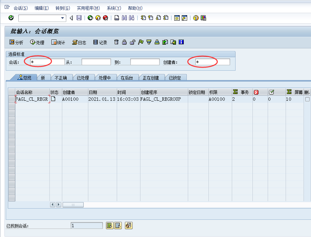Open the 系统(Y) menu
The height and width of the screenshot is (237, 311).
114,8
